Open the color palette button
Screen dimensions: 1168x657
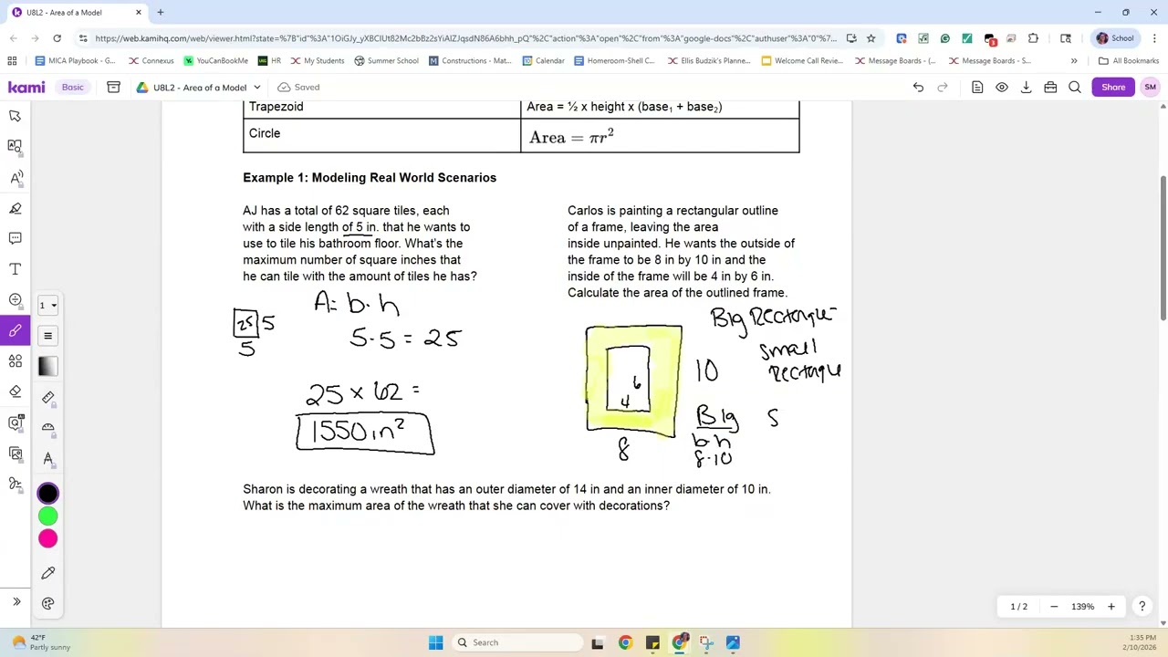(x=47, y=603)
